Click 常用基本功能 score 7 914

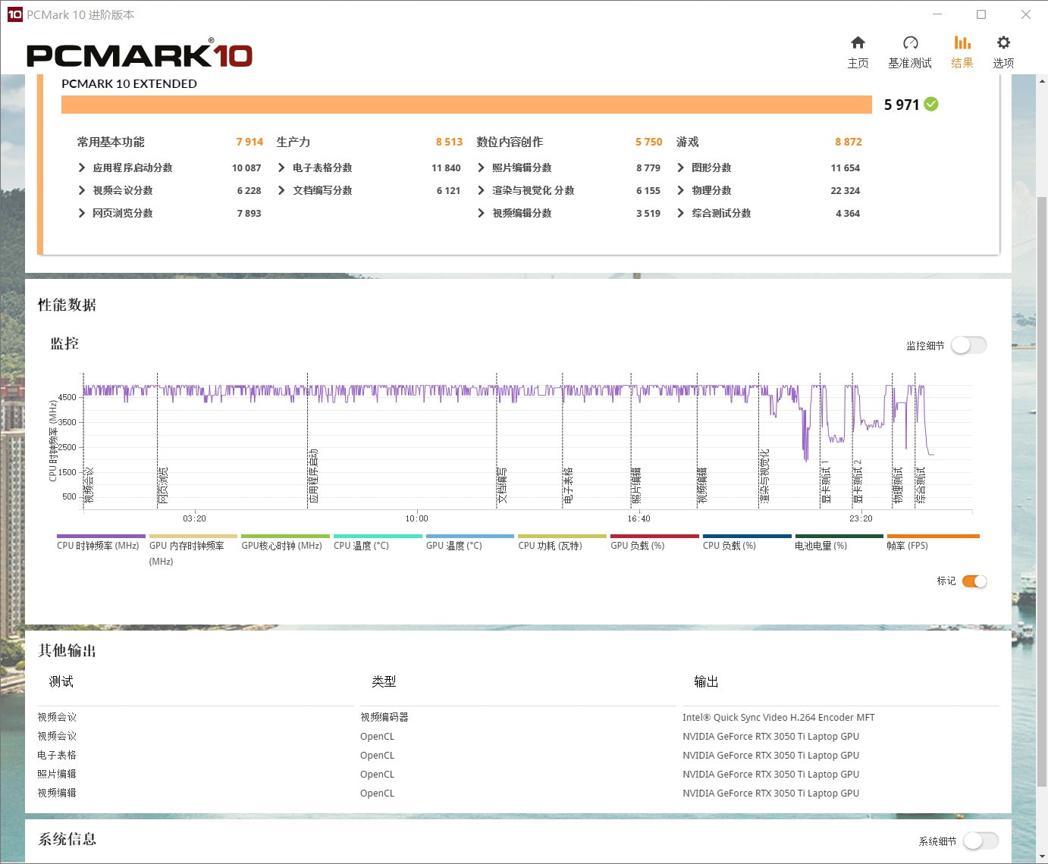tap(249, 142)
